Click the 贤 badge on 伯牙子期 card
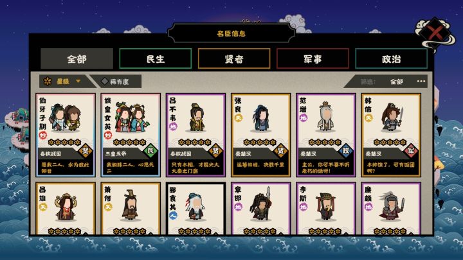 pos(86,152)
